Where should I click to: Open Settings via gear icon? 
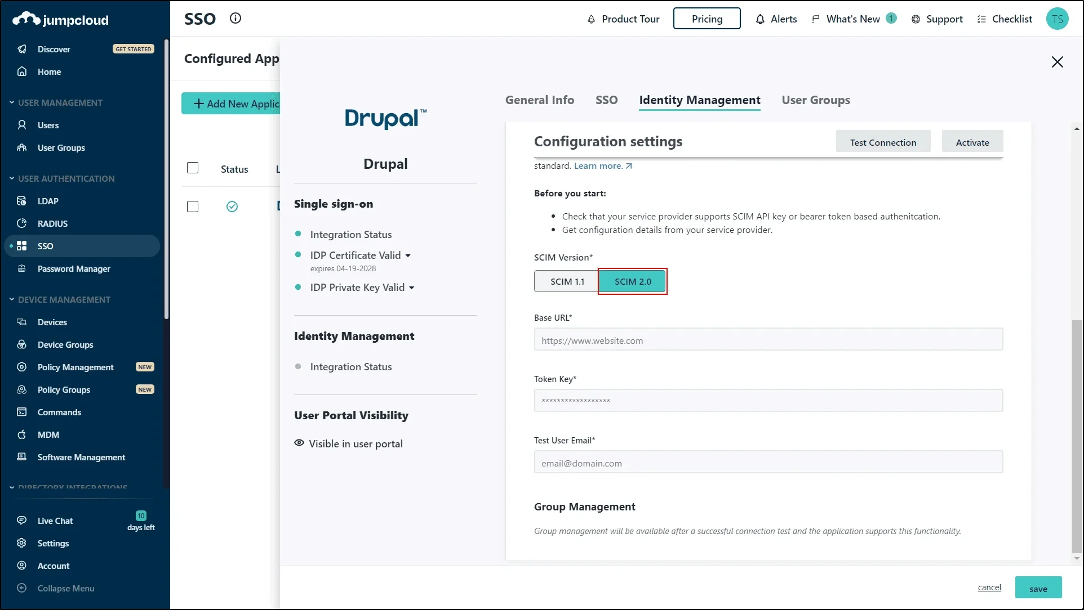click(x=22, y=543)
